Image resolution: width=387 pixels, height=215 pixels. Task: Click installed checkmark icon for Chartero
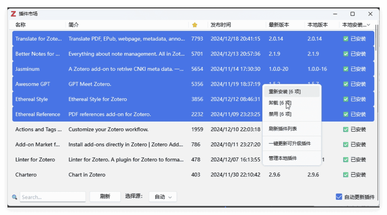coord(346,175)
